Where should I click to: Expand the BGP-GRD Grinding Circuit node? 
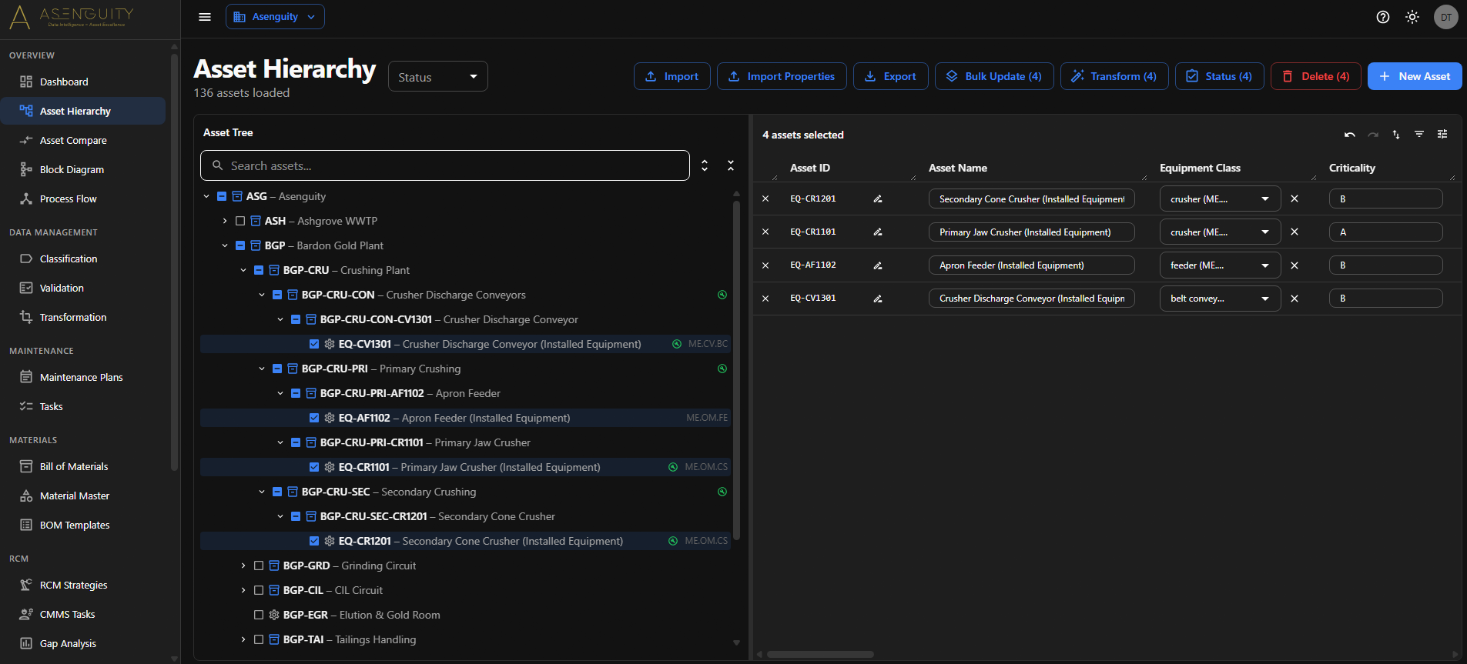[x=243, y=566]
